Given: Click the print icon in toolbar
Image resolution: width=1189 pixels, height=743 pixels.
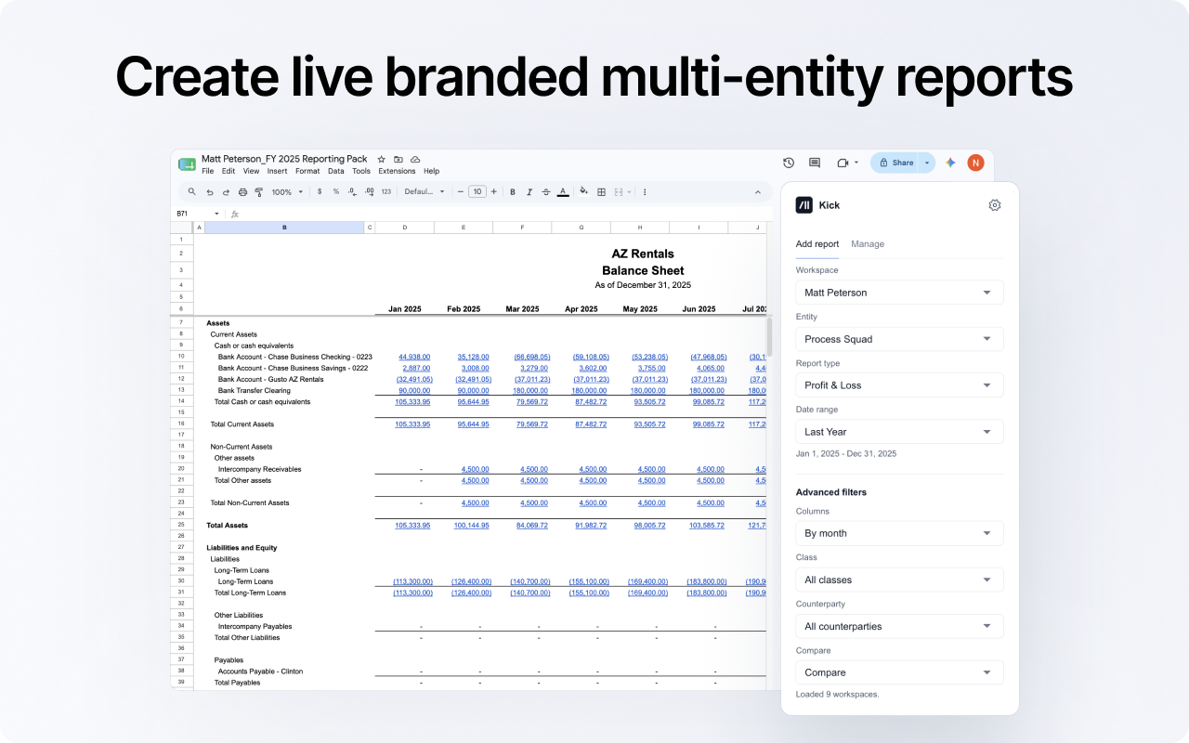Looking at the screenshot, I should pyautogui.click(x=242, y=192).
